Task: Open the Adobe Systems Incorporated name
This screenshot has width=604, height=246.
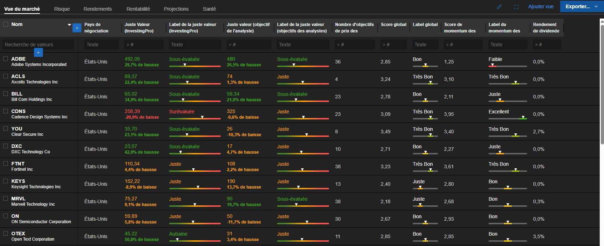Action: (x=39, y=65)
